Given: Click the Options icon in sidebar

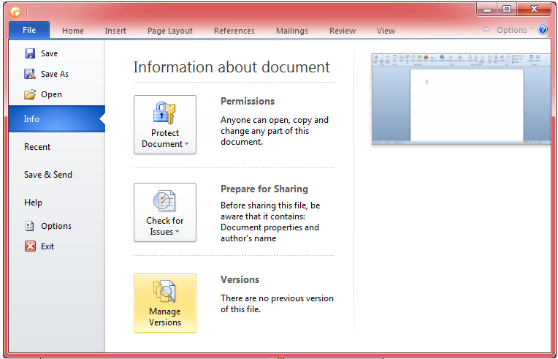Looking at the screenshot, I should pyautogui.click(x=30, y=226).
